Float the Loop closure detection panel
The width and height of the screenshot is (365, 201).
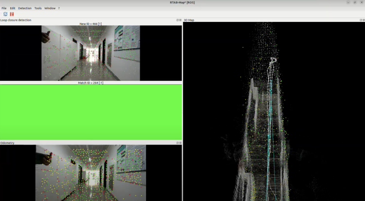pos(177,20)
